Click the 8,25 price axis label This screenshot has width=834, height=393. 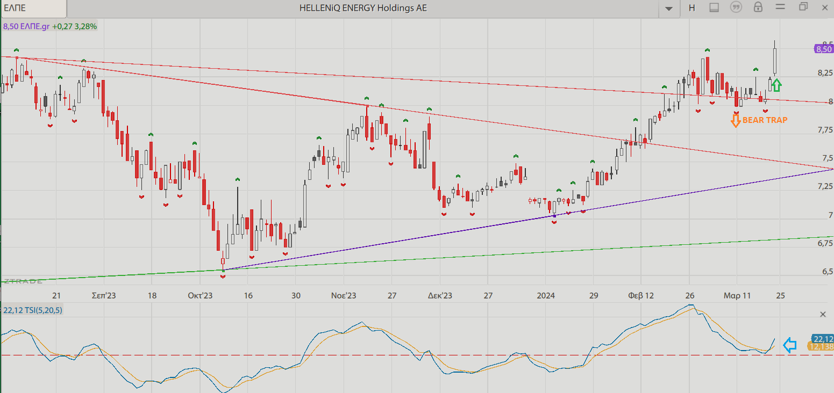click(x=824, y=73)
